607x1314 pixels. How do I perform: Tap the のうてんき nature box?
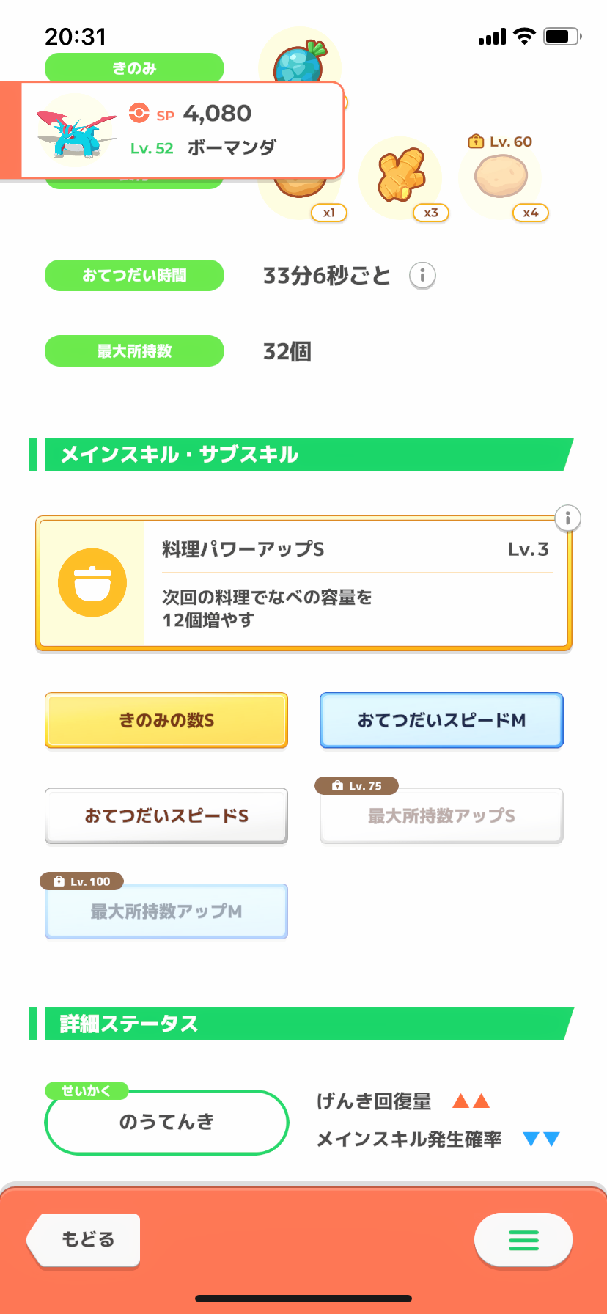166,1122
